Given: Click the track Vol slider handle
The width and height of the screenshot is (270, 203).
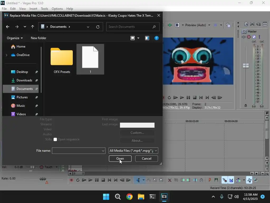Looking at the screenshot, I should (32, 167).
